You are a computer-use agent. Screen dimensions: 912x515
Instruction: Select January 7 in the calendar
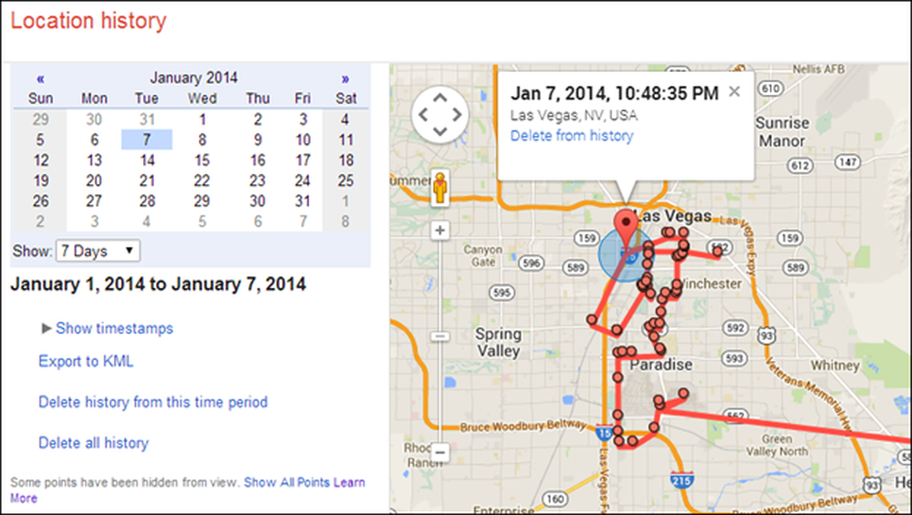coord(147,139)
